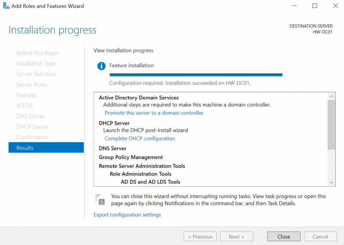Click the Previous button
This screenshot has height=245, width=344.
point(200,237)
